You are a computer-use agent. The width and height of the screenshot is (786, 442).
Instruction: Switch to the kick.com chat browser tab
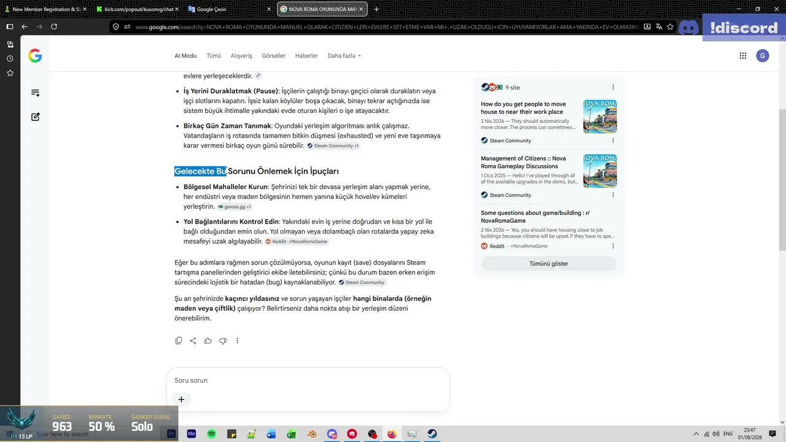click(x=137, y=9)
